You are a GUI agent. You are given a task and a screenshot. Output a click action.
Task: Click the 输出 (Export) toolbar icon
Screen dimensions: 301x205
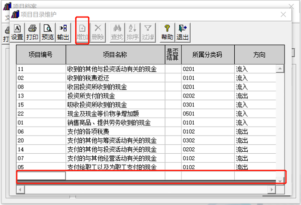(x=63, y=32)
